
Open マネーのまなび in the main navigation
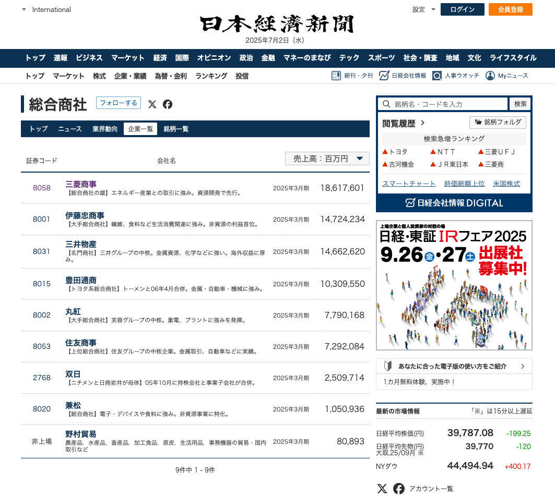(x=307, y=58)
